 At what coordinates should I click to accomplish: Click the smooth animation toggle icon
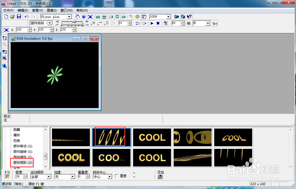coord(166,23)
